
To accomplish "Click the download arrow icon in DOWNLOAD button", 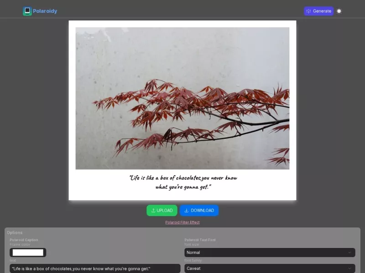I will (187, 210).
